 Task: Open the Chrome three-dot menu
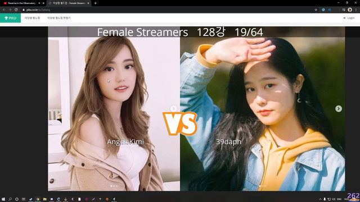(x=356, y=10)
